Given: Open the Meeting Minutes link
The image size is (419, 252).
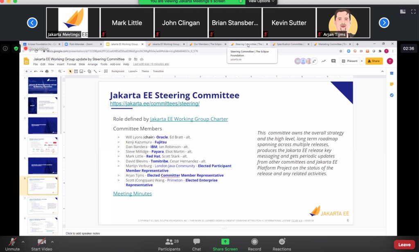Looking at the screenshot, I should (x=132, y=193).
